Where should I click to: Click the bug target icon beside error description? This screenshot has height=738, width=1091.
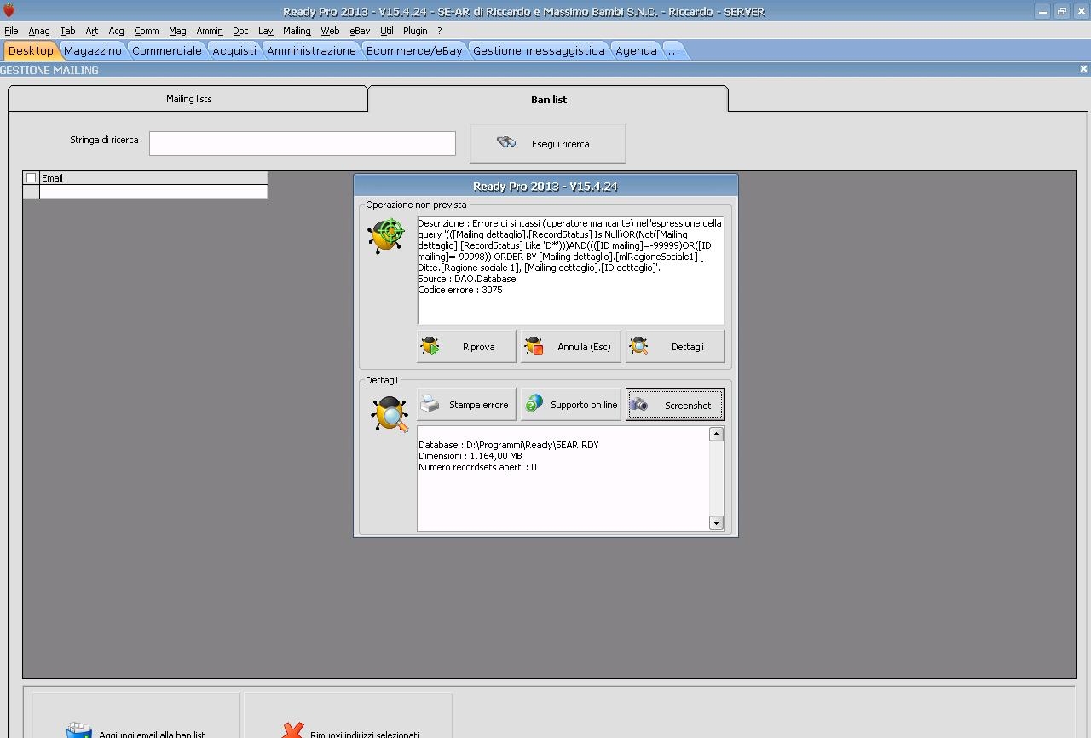(x=386, y=235)
